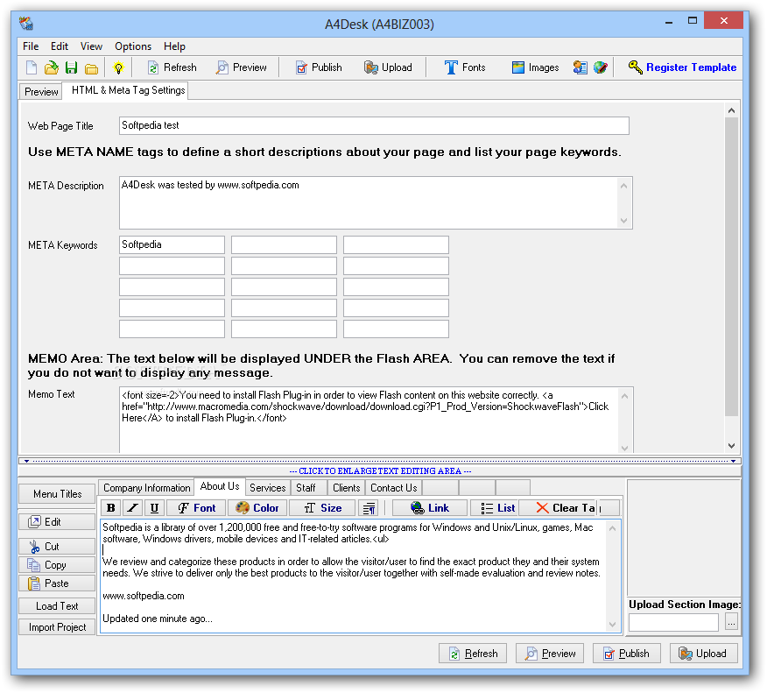Click the Cut button with scissors icon

57,547
